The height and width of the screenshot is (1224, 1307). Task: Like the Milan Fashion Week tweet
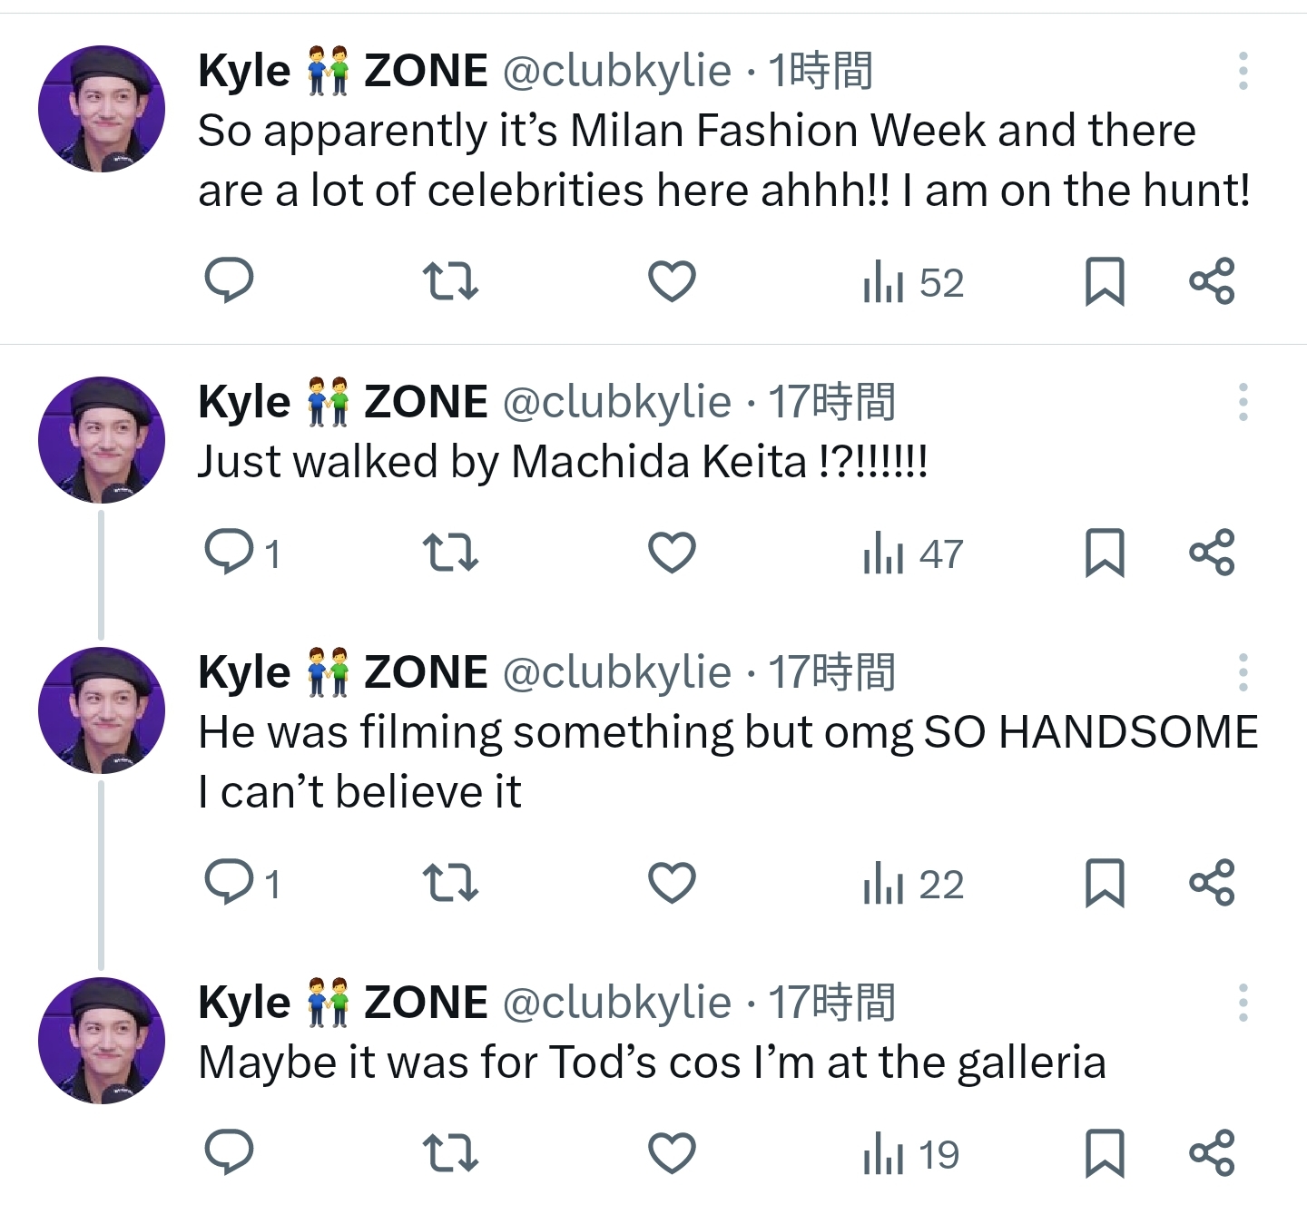(x=672, y=280)
